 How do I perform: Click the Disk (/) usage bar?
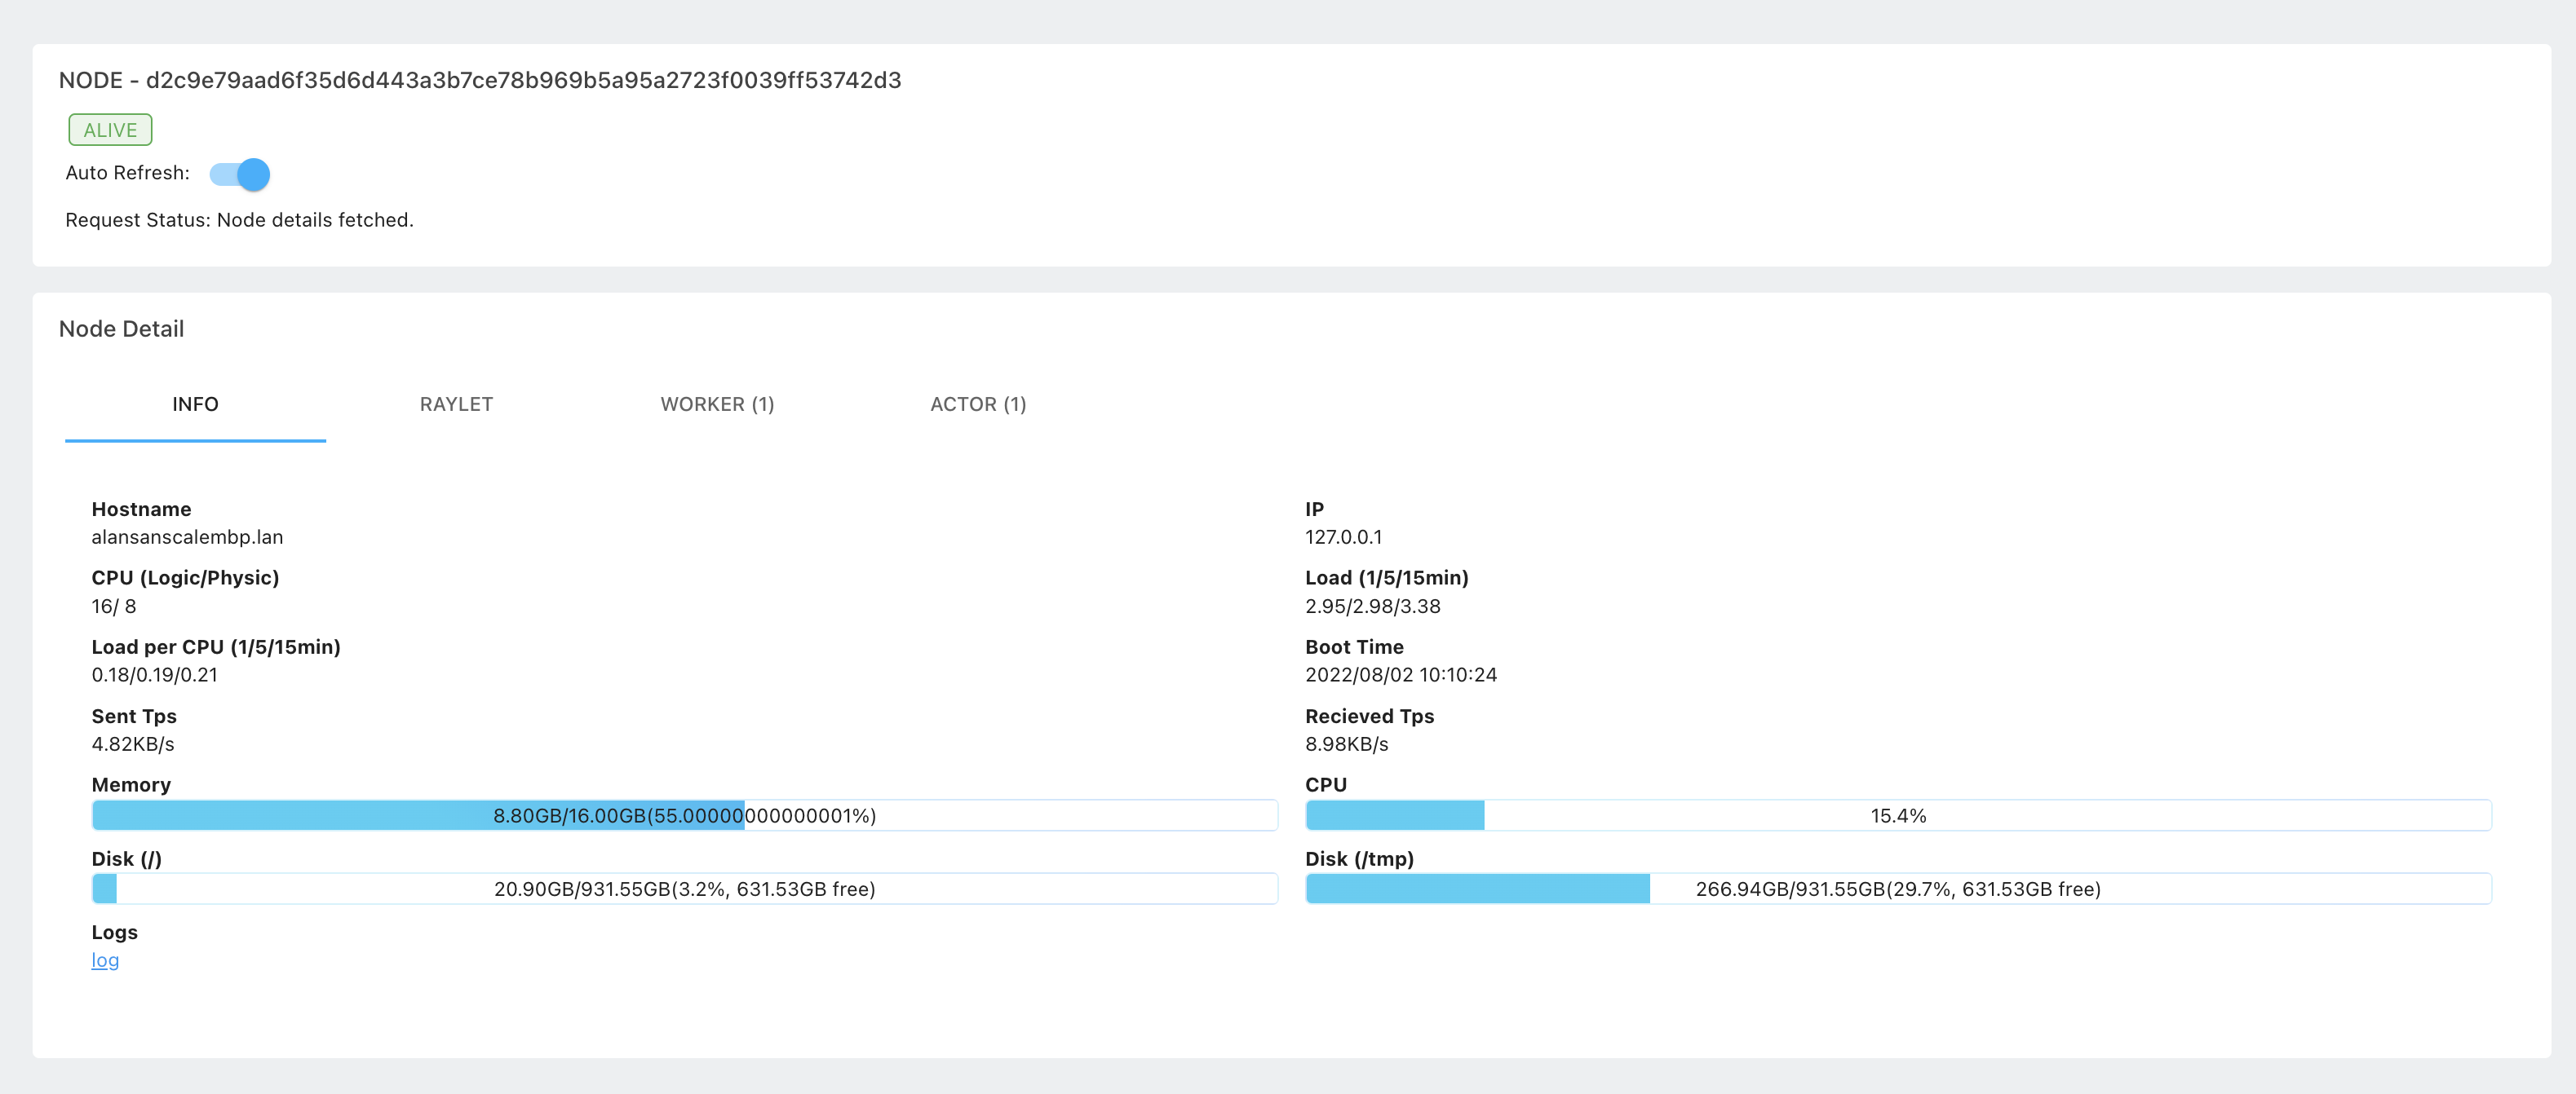tap(684, 889)
